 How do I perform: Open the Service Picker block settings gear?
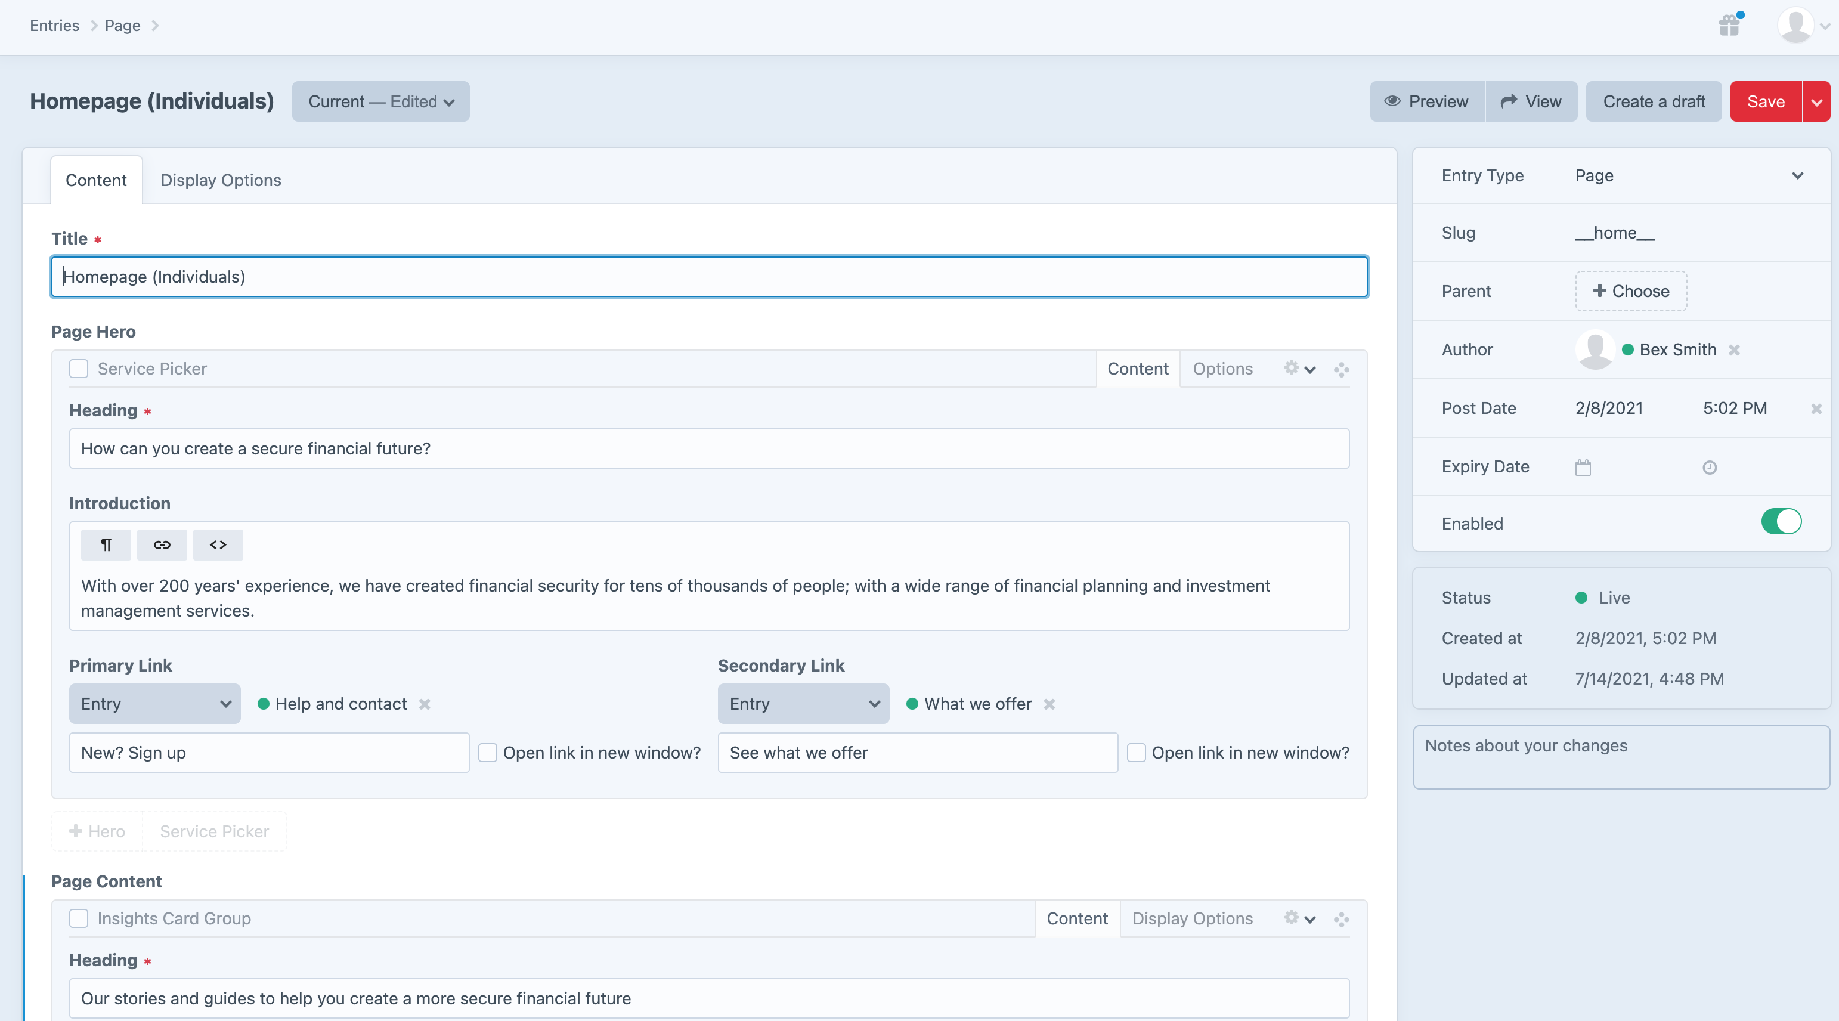(x=1299, y=369)
